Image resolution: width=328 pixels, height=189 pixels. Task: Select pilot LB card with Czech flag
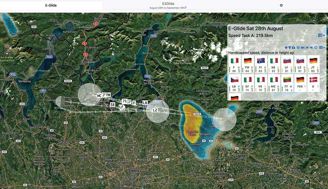234,83
